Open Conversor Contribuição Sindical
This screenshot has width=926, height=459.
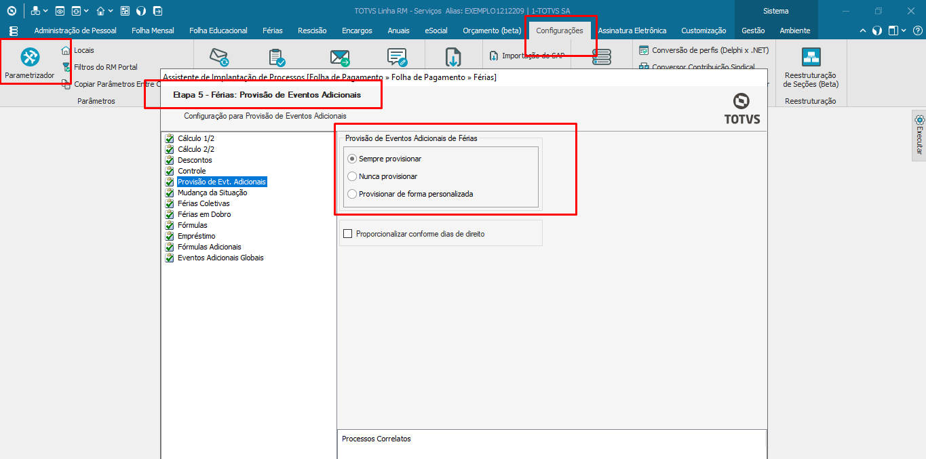point(699,66)
